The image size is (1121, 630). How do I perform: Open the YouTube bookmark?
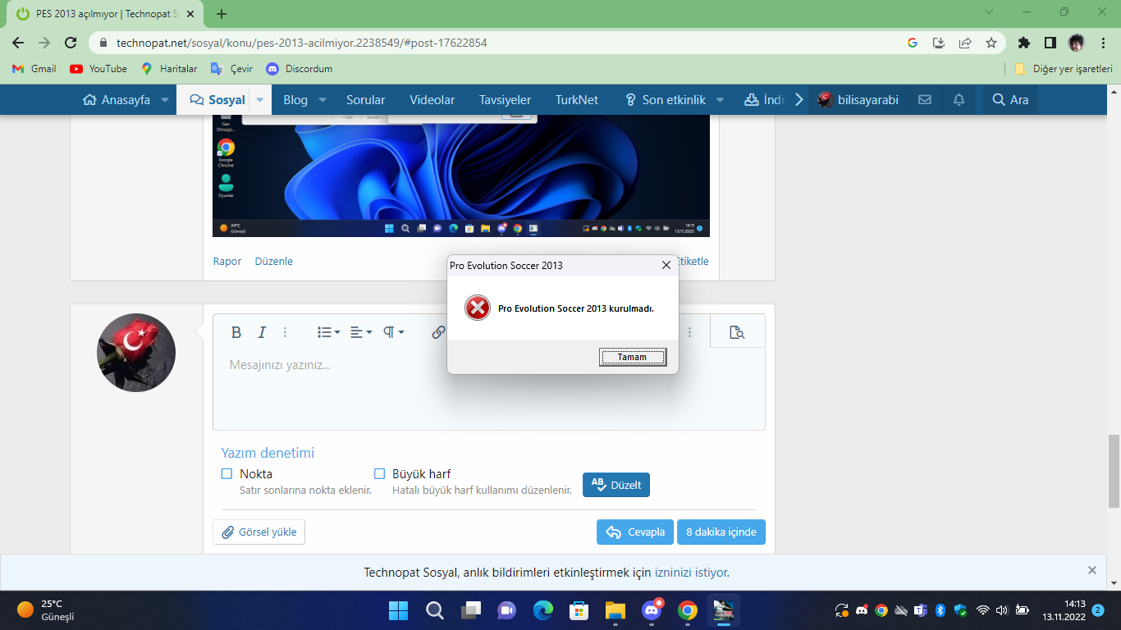coord(98,69)
